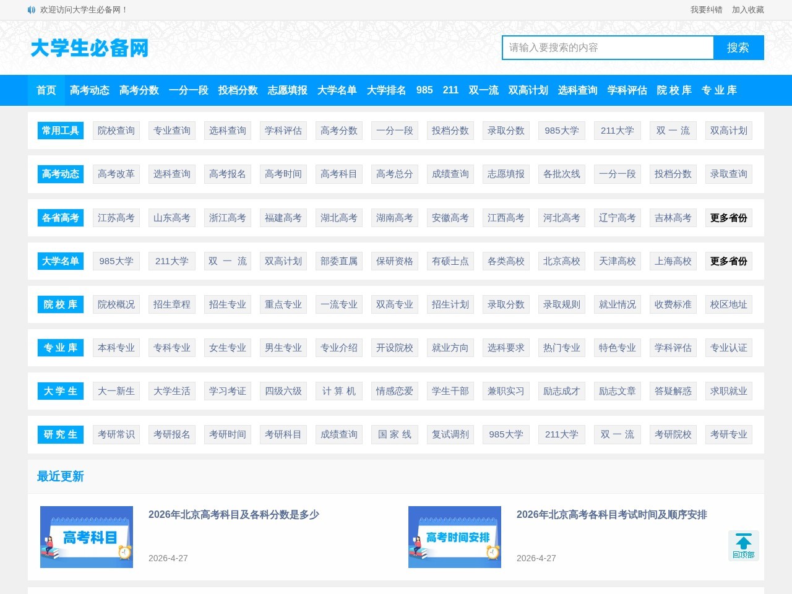Click the 研究生 category label

61,434
